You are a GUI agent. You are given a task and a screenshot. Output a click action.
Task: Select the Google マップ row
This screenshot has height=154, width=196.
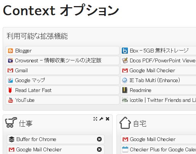pos(62,80)
